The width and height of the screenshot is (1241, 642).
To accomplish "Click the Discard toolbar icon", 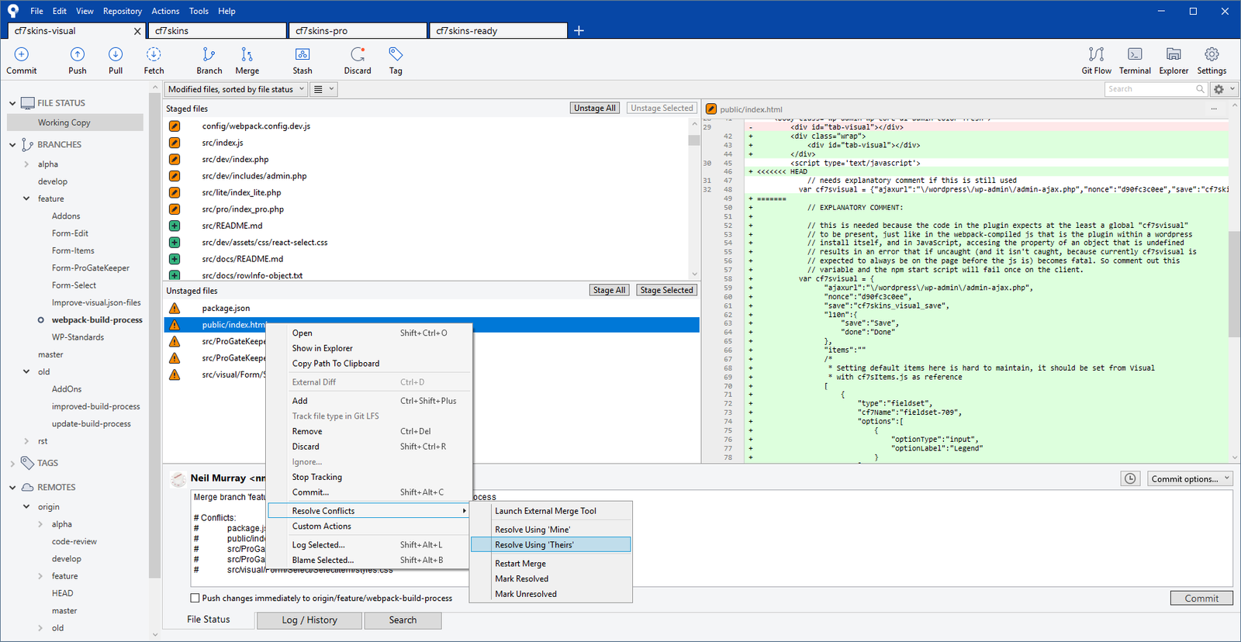I will coord(358,60).
